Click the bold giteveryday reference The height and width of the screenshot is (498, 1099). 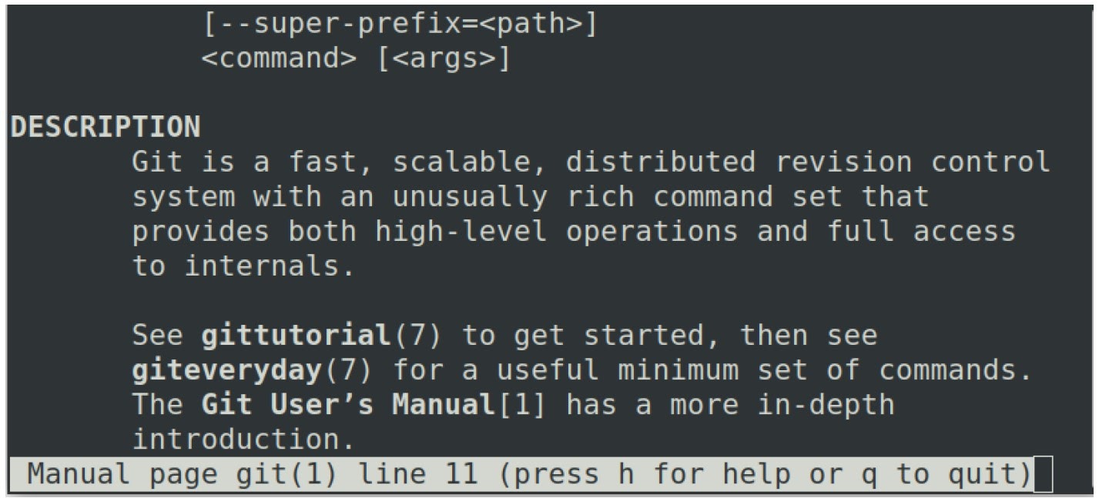(226, 370)
